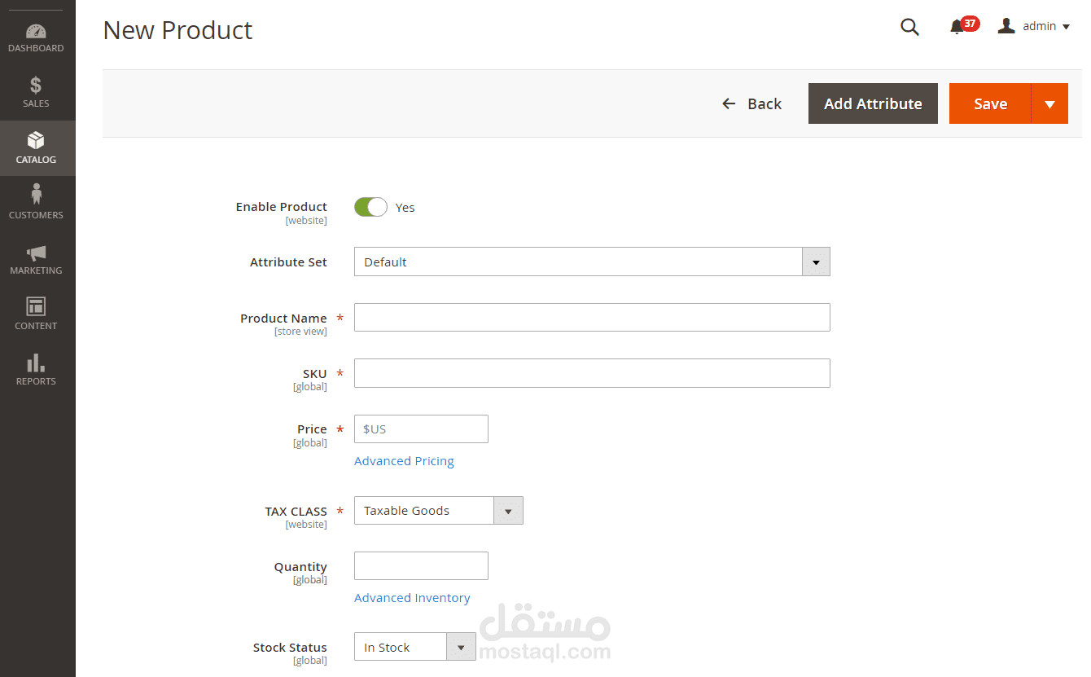Click the New Product page title
Image resolution: width=1091 pixels, height=677 pixels.
[x=177, y=30]
